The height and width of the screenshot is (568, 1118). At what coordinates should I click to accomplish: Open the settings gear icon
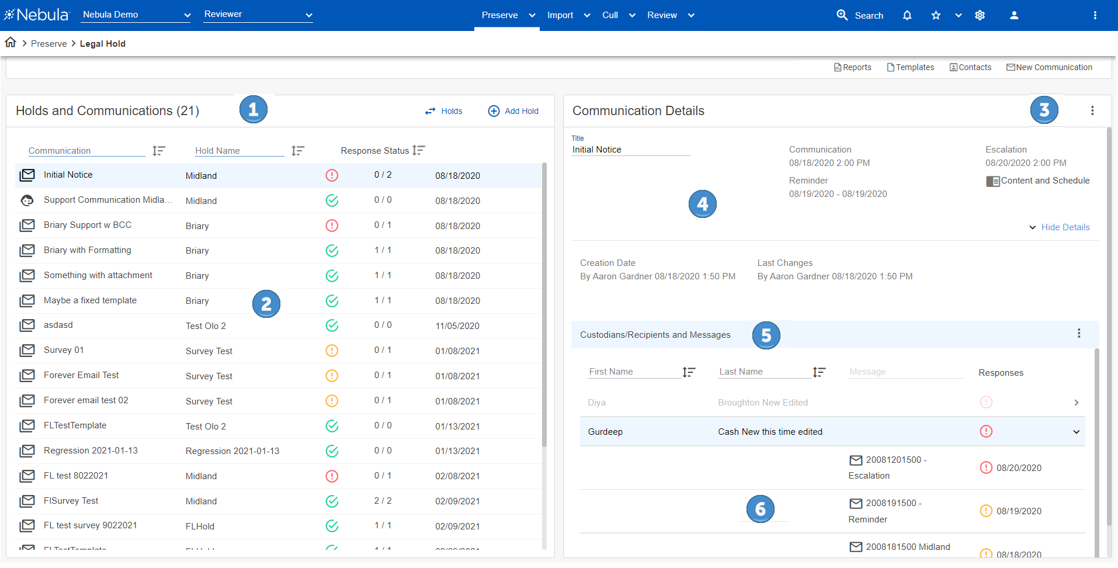point(980,15)
